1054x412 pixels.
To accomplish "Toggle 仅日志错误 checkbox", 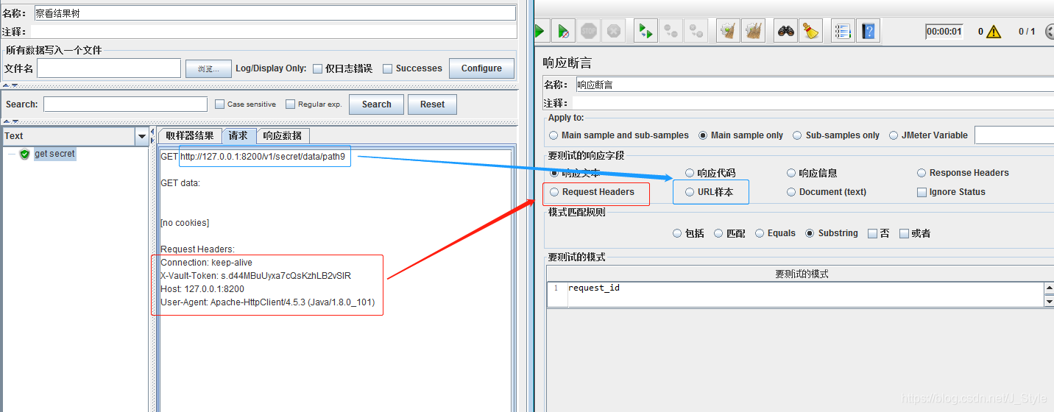I will [317, 68].
